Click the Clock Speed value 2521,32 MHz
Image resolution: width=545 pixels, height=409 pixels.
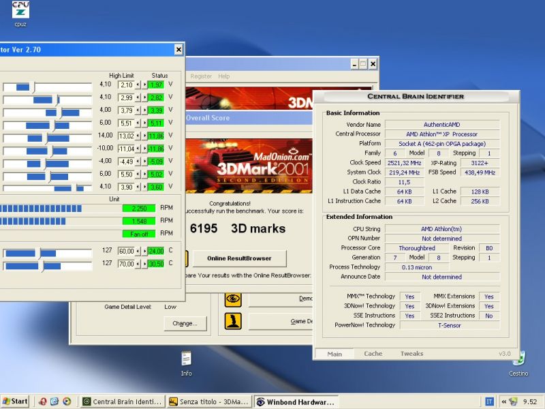coord(404,163)
